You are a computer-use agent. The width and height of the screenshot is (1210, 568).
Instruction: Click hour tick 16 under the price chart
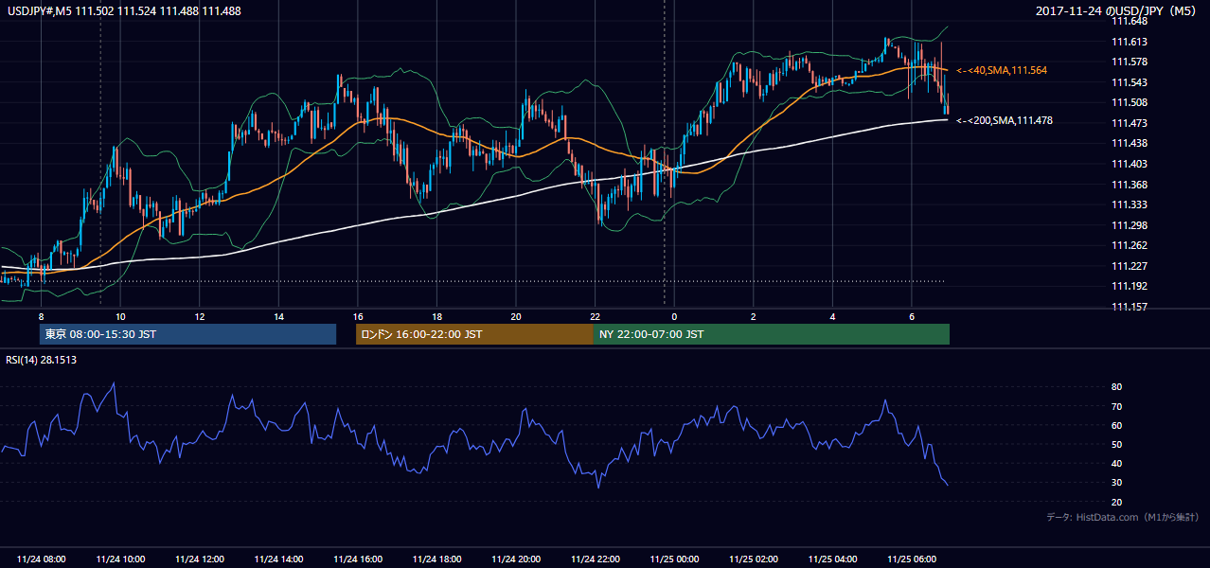click(x=357, y=316)
